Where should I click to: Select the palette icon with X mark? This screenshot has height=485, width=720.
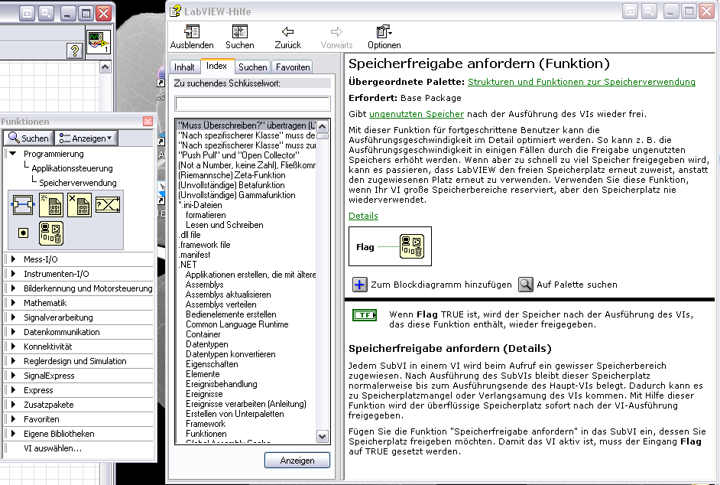[79, 204]
